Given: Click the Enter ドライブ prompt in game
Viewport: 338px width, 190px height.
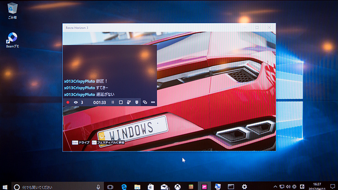Looking at the screenshot, I should tap(81, 143).
